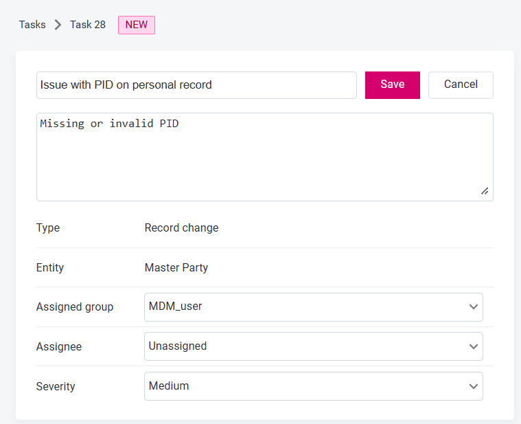Cancel editing the task
The image size is (521, 424).
pyautogui.click(x=461, y=85)
